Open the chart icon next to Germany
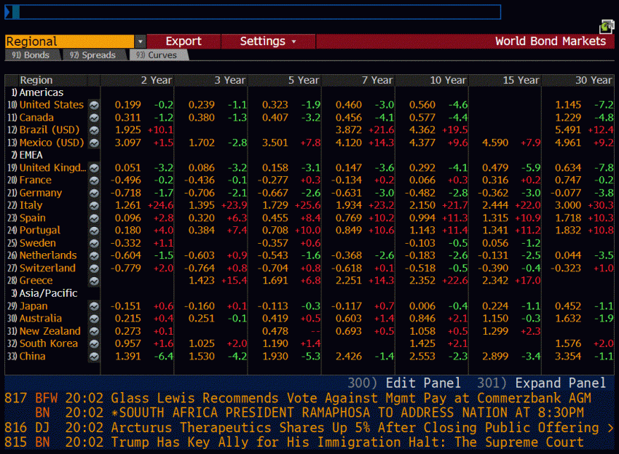 point(94,194)
